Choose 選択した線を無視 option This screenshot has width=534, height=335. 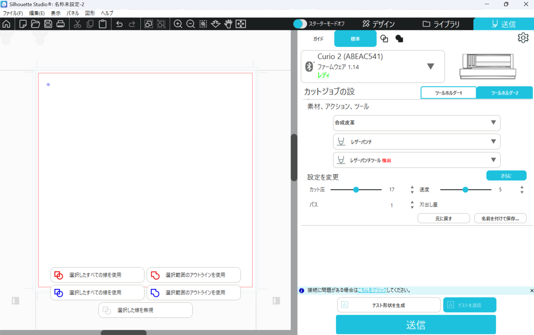point(146,310)
